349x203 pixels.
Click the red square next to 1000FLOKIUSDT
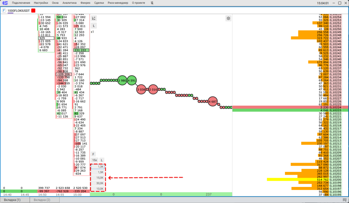pos(33,11)
